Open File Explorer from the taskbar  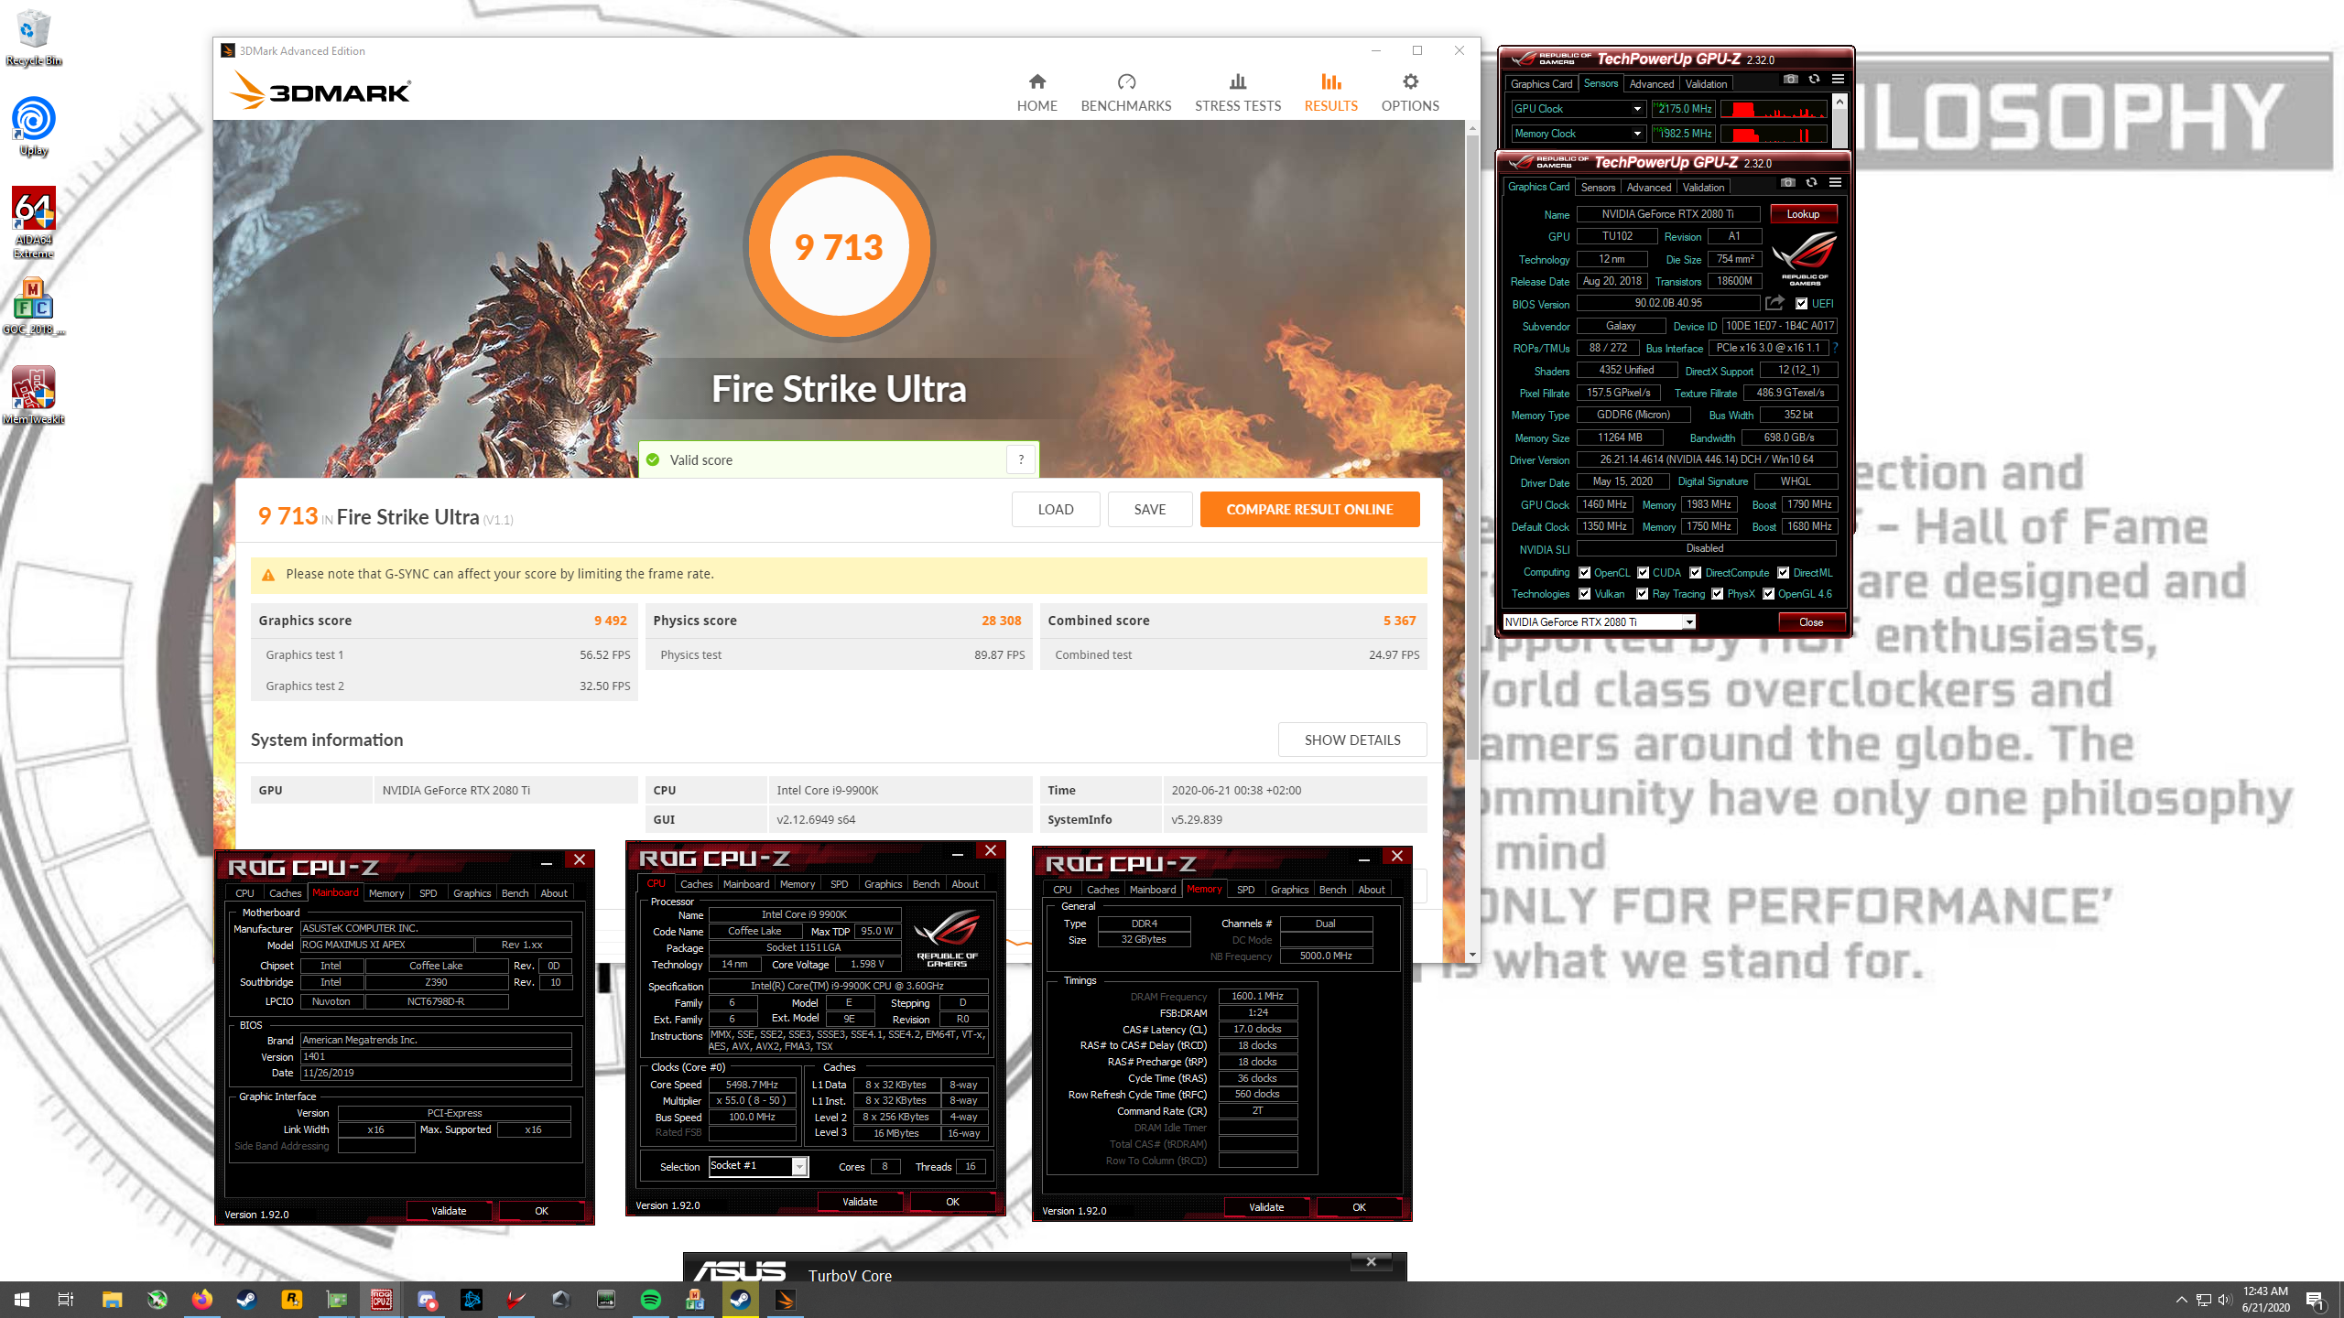click(112, 1299)
